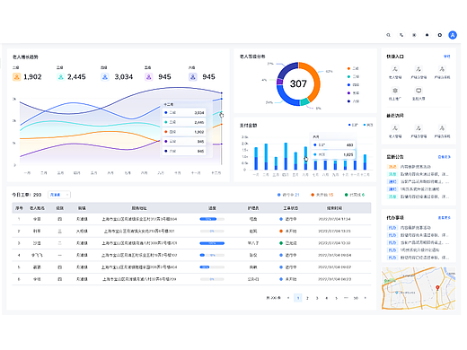
Task: Click the teal person icon beside 2,445
Action: tap(61, 77)
